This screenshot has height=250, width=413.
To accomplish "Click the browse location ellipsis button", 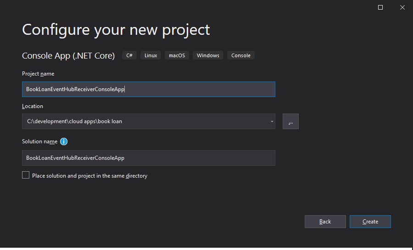I will (290, 121).
